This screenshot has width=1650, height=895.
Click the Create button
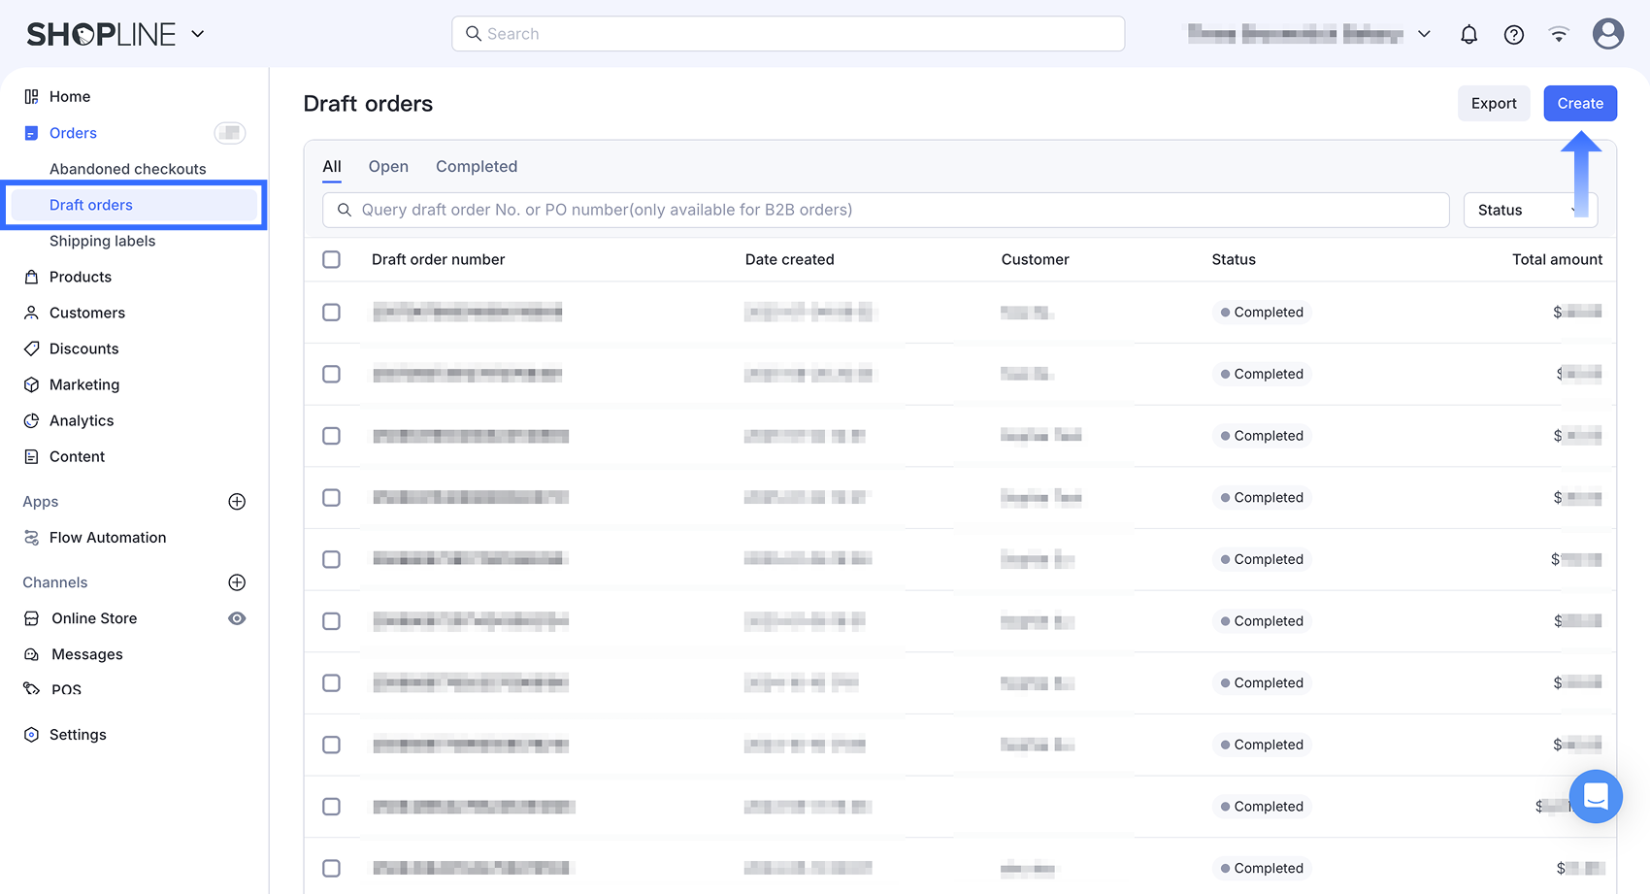pyautogui.click(x=1580, y=103)
